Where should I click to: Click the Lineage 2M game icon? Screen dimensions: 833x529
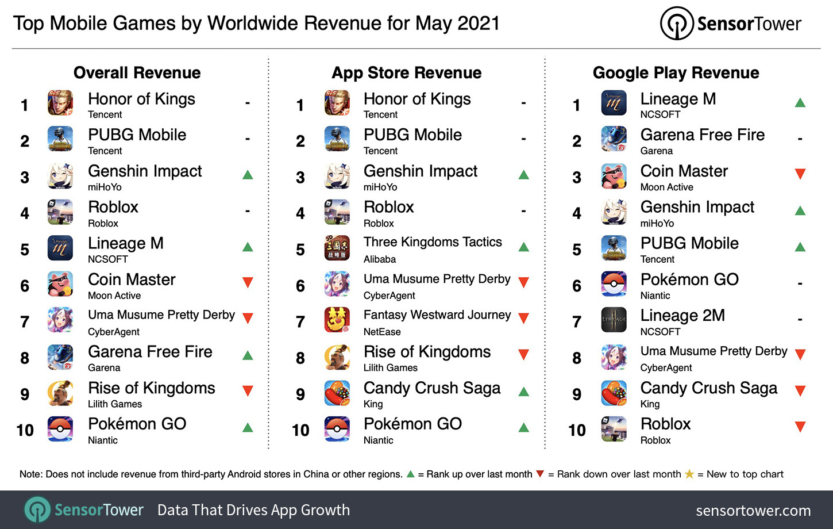(614, 320)
